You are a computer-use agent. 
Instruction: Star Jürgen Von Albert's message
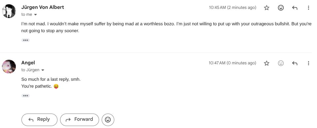(267, 8)
